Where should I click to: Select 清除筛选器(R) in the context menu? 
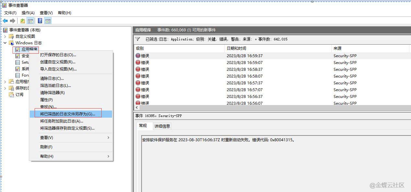click(x=52, y=93)
